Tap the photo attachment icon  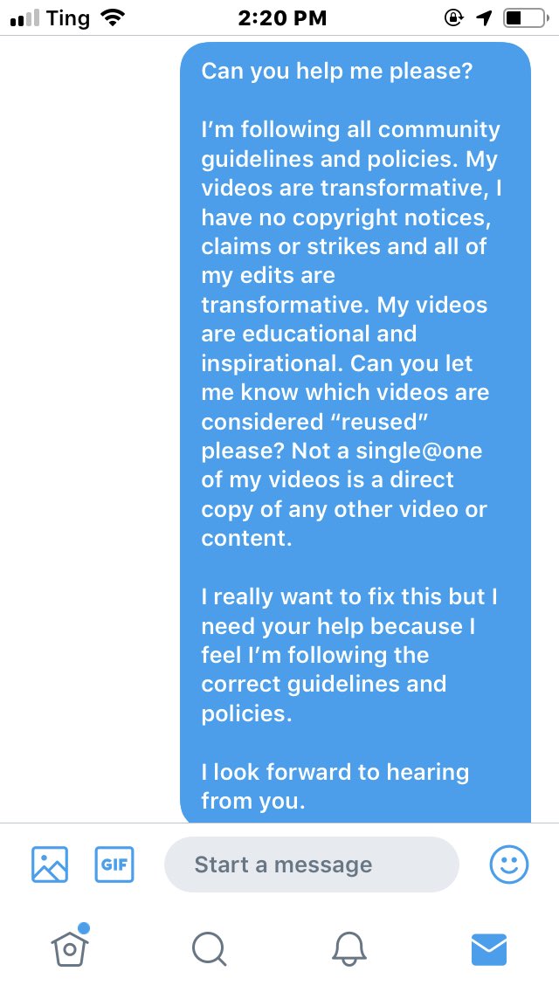pyautogui.click(x=50, y=865)
